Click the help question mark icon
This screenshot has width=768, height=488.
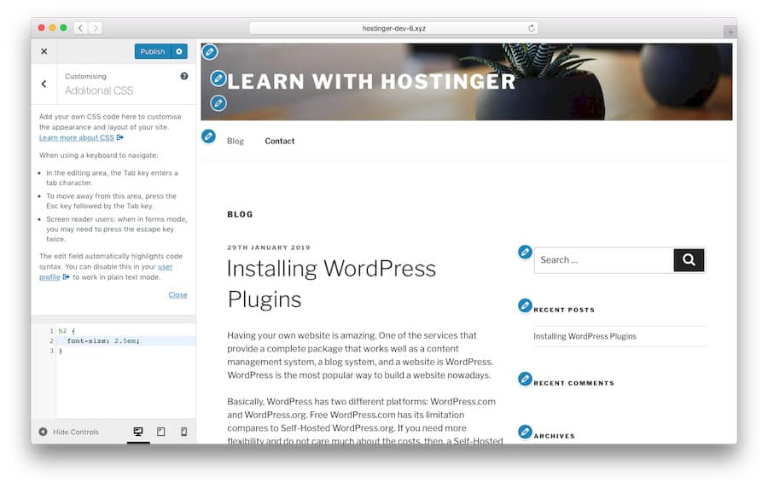pyautogui.click(x=184, y=76)
